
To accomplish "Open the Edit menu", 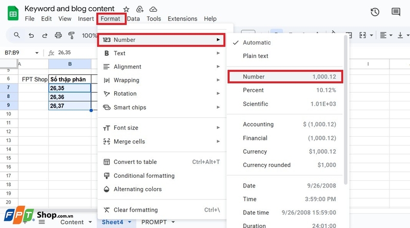I will pos(46,19).
